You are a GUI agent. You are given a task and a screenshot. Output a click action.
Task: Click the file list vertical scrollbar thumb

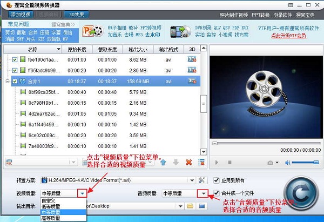pos(204,104)
